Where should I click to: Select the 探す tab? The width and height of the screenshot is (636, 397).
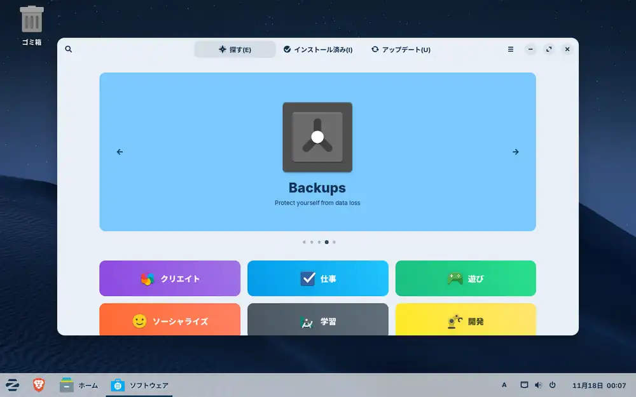coord(235,50)
